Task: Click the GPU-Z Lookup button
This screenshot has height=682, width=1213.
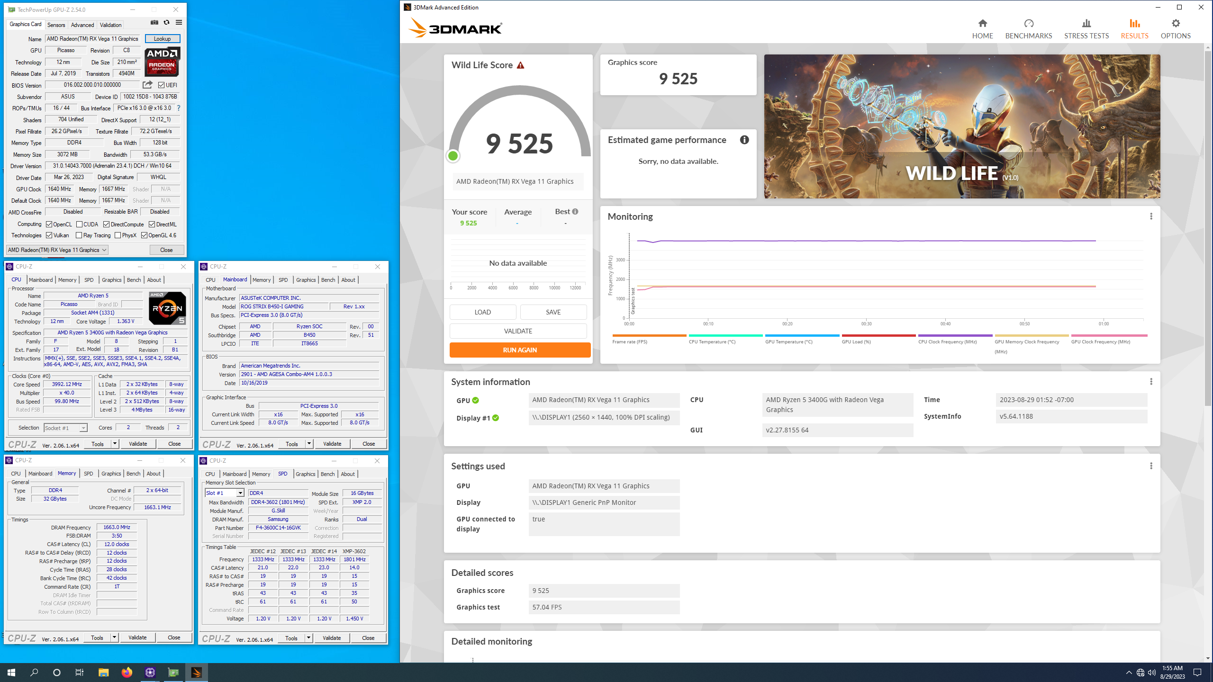Action: pyautogui.click(x=163, y=39)
